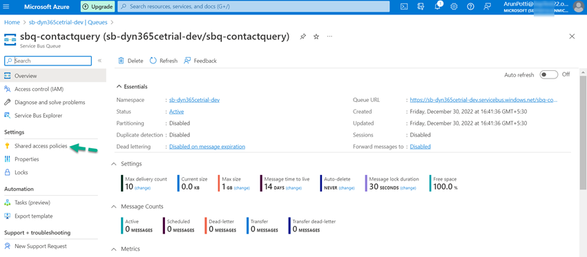Collapse the Essentials section

click(119, 87)
